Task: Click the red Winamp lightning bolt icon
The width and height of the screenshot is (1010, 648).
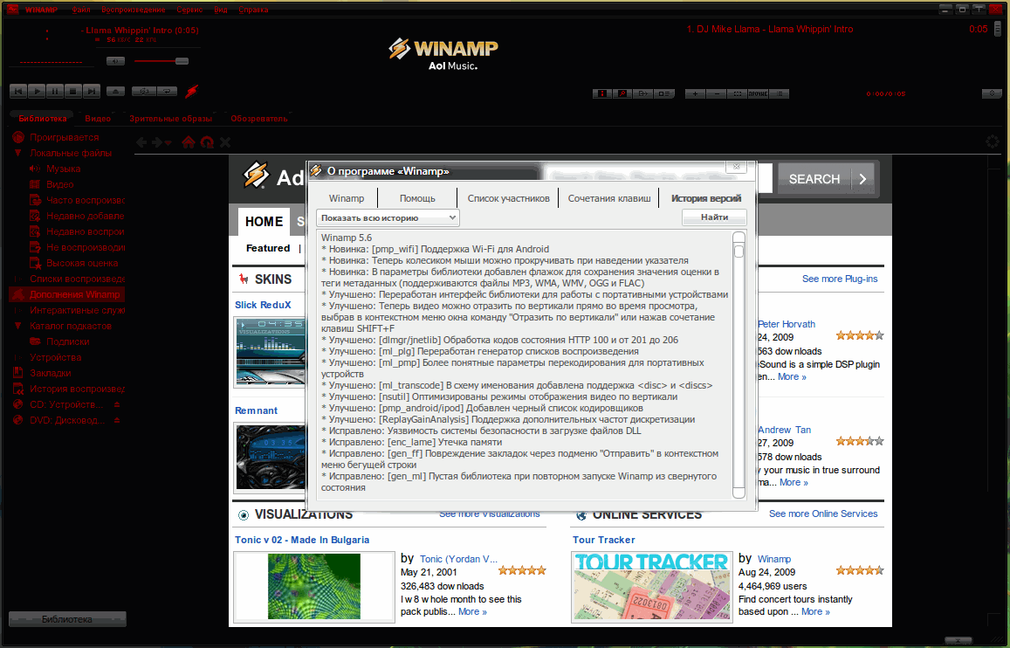Action: [x=191, y=92]
